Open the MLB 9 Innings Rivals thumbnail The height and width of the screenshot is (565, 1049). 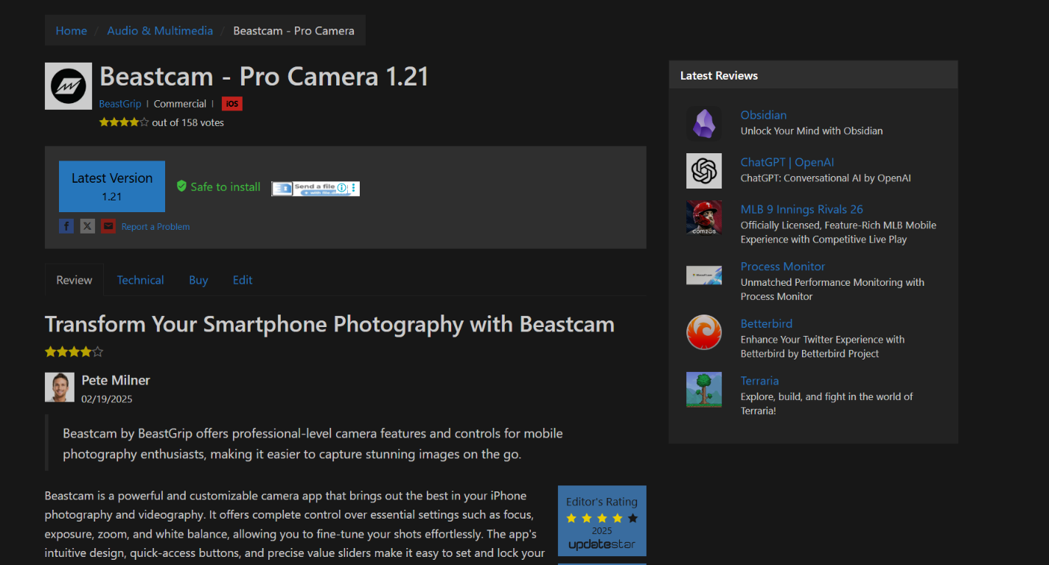coord(704,218)
